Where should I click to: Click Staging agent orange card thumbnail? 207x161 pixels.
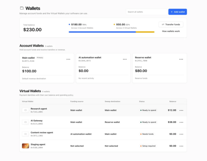point(26,146)
